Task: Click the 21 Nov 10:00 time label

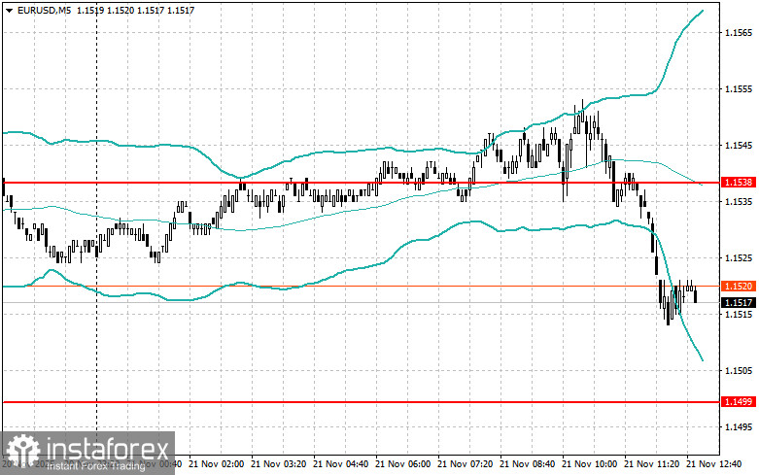Action: coord(590,464)
